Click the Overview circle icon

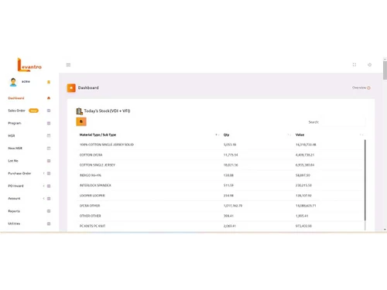pyautogui.click(x=368, y=88)
